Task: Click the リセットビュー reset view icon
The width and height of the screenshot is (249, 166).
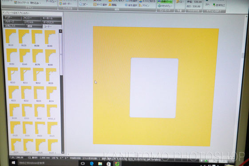Action: pos(165,6)
